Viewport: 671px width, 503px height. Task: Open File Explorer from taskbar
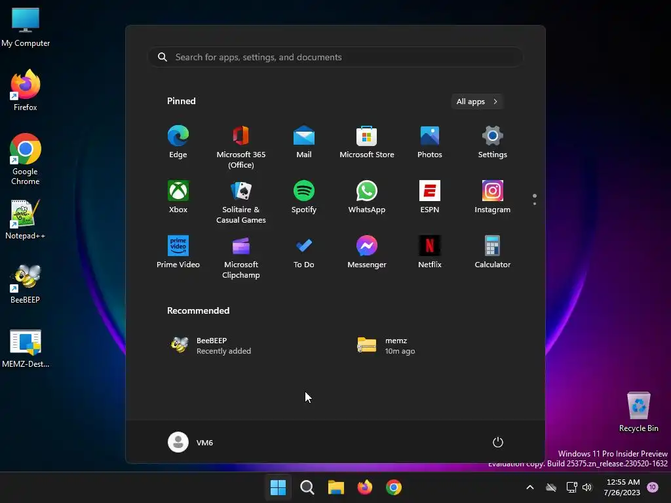point(336,487)
